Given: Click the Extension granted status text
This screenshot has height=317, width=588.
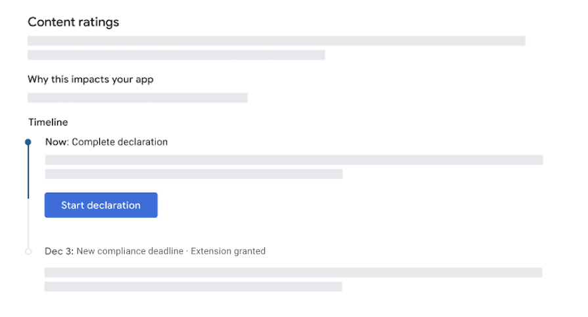Looking at the screenshot, I should [228, 251].
